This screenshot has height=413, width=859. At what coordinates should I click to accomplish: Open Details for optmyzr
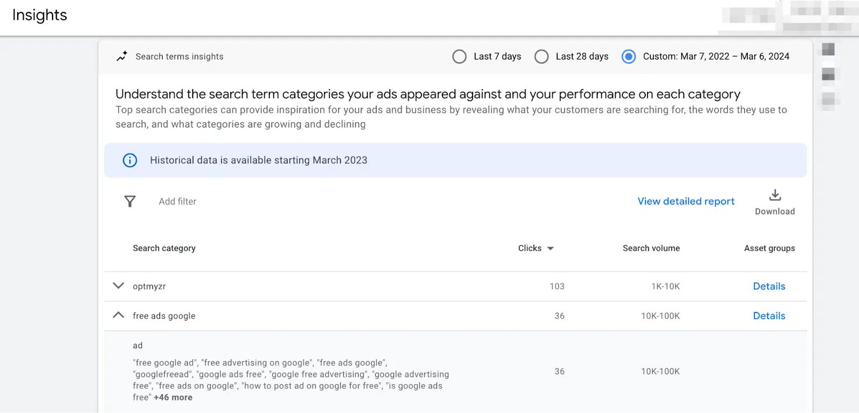pyautogui.click(x=769, y=286)
